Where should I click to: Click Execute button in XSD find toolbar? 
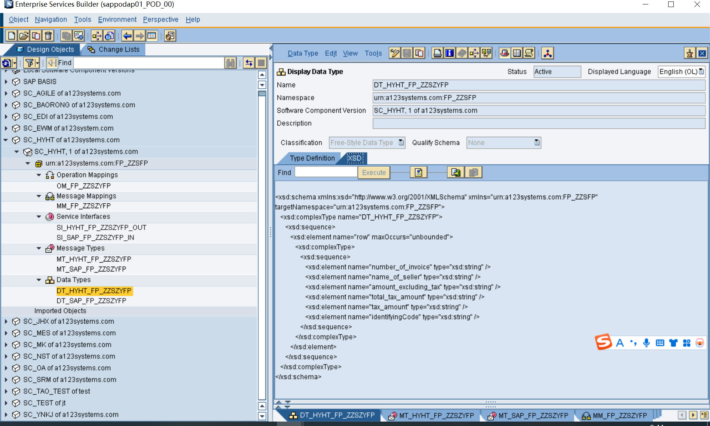tap(374, 172)
